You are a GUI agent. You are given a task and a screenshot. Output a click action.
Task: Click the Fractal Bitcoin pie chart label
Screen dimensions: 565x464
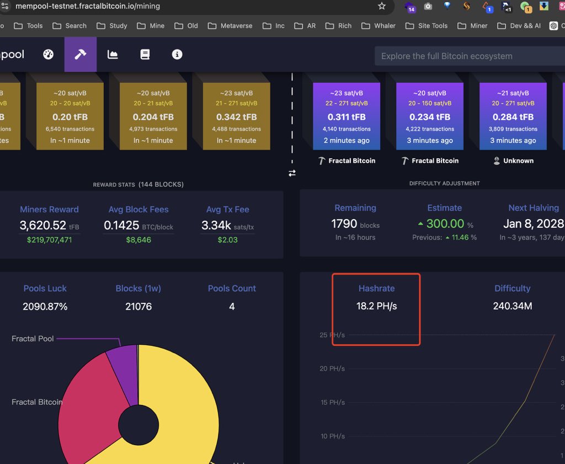[x=37, y=402]
